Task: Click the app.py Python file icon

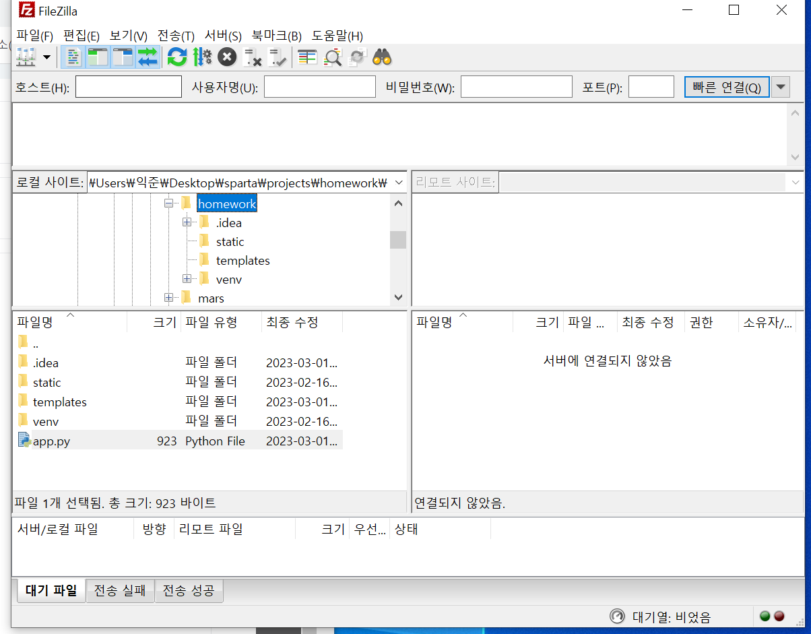Action: click(24, 440)
